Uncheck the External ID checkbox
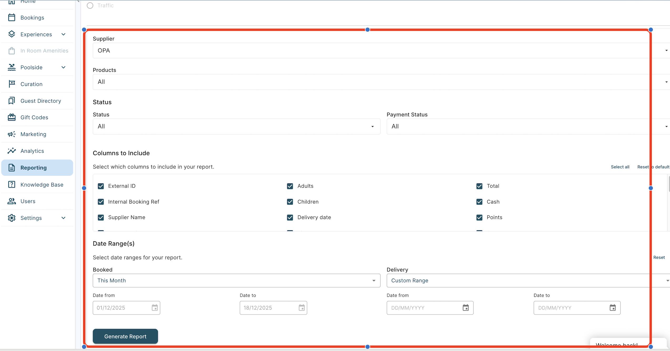 point(101,186)
